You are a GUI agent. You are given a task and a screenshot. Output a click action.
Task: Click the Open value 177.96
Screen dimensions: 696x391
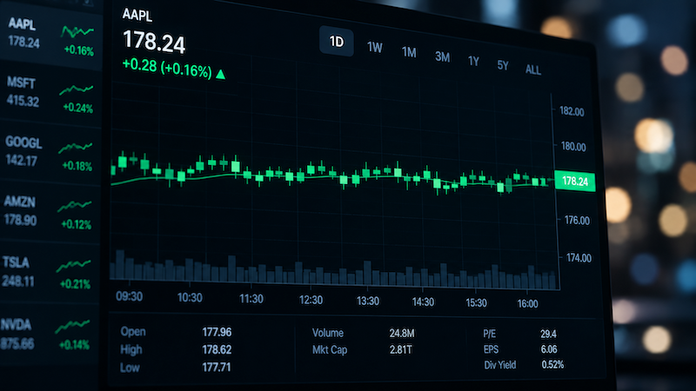[217, 332]
